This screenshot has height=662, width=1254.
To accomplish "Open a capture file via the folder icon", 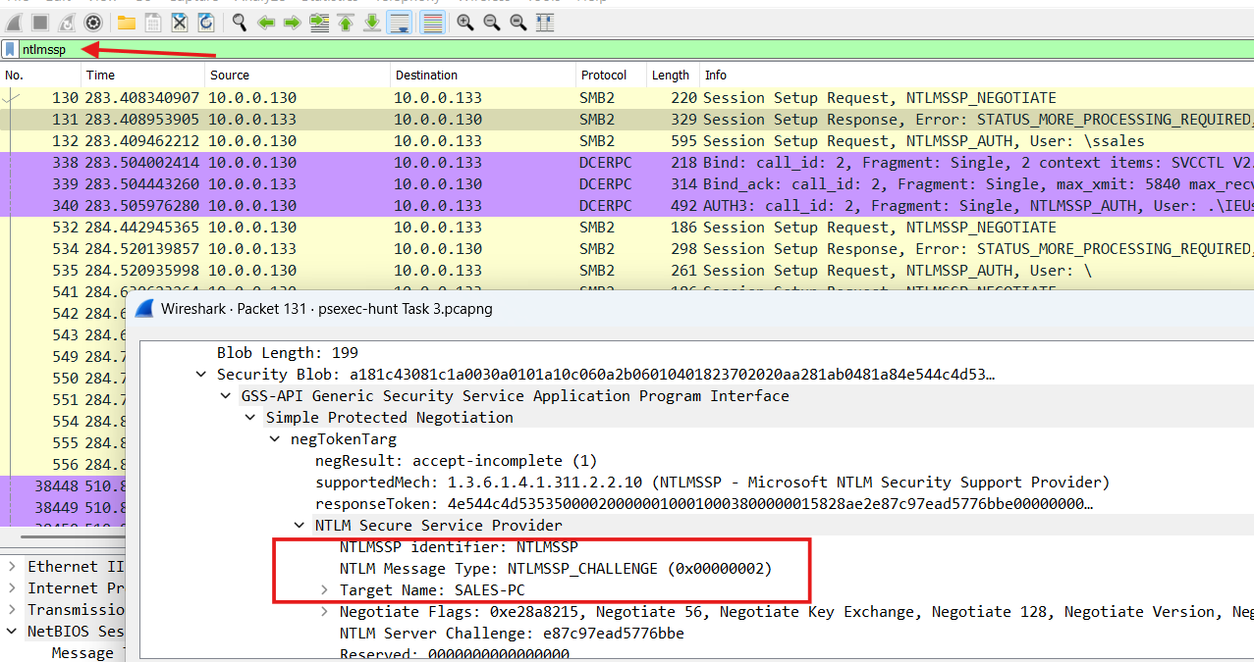I will [126, 22].
